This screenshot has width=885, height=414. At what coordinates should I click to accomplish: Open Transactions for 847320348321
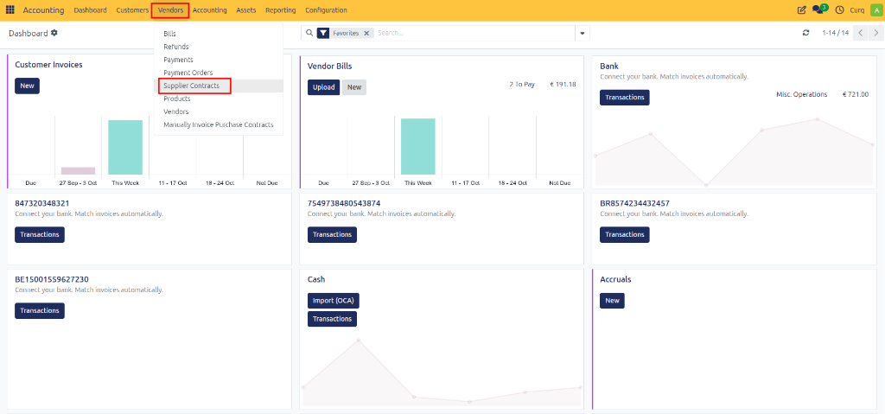click(x=40, y=234)
